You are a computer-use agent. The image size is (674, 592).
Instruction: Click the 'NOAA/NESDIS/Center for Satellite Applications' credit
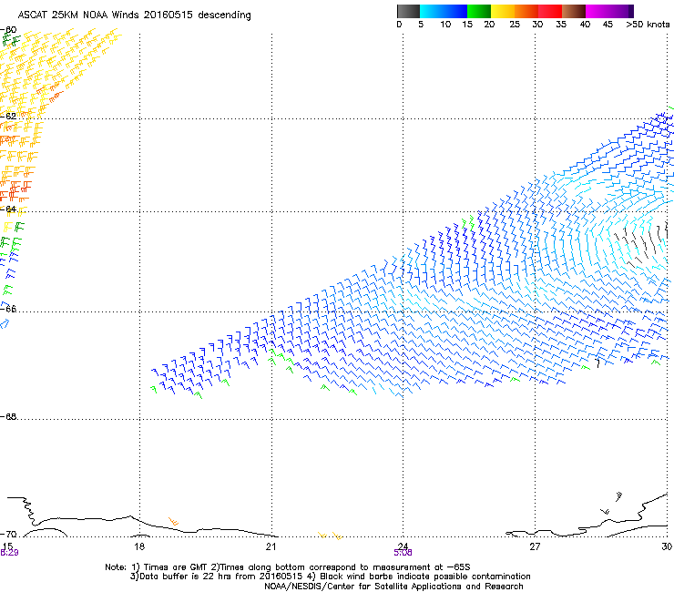tap(393, 586)
